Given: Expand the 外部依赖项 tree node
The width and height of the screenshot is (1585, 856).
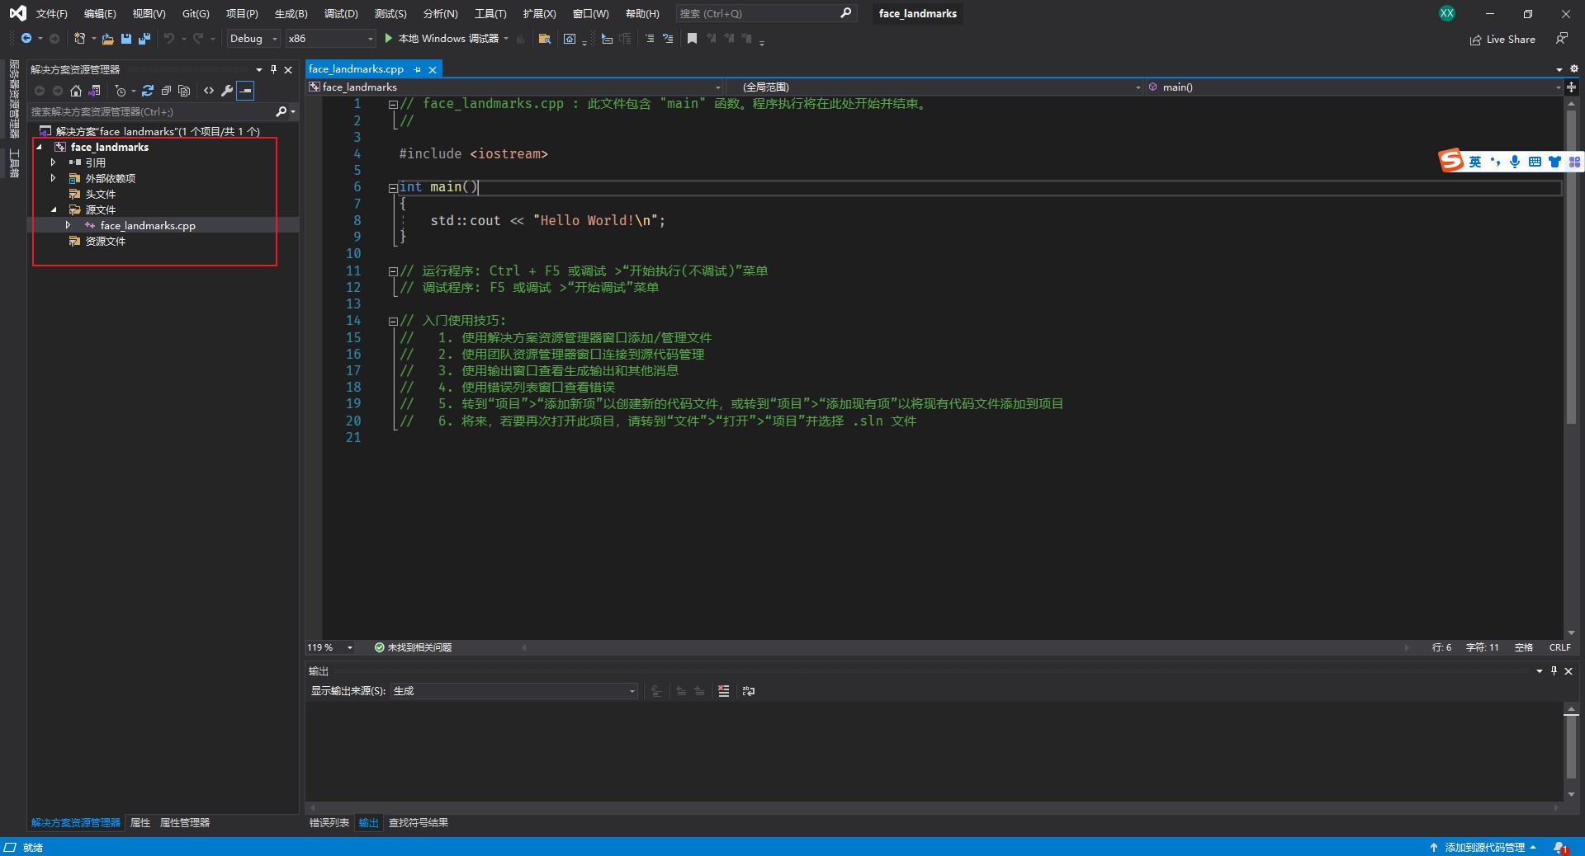Looking at the screenshot, I should (54, 178).
